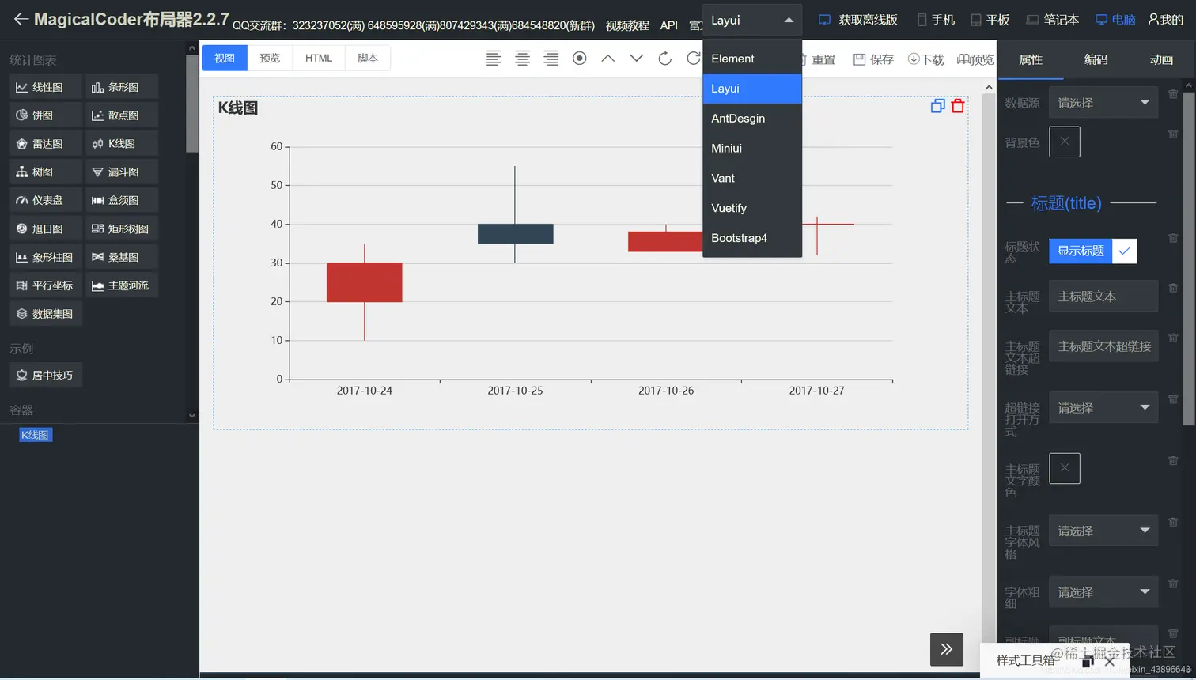Select Vuetify from the framework list
The width and height of the screenshot is (1196, 680).
pos(752,208)
